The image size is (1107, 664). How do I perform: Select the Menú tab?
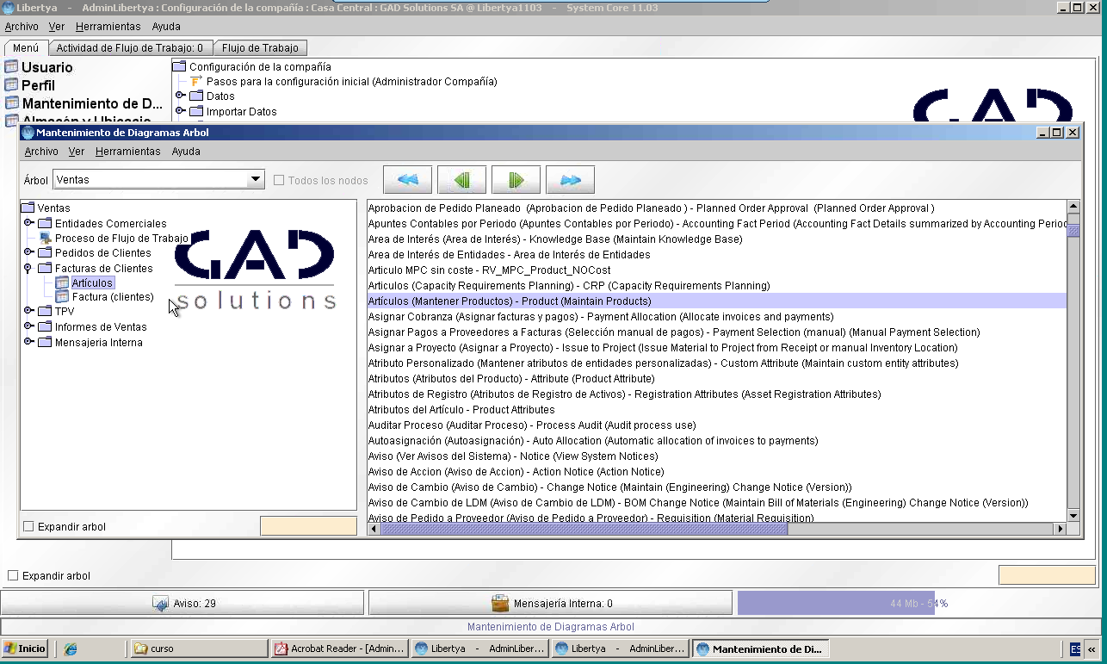(x=26, y=48)
